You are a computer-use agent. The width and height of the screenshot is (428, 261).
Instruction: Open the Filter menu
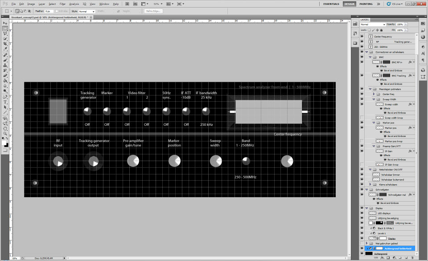tap(62, 4)
